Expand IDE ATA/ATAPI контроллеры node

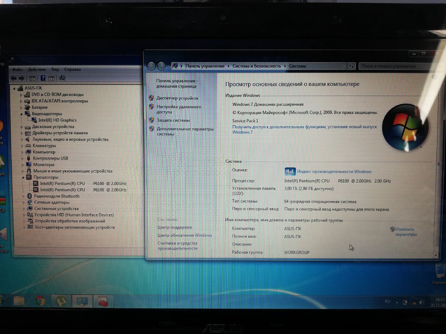[21, 101]
